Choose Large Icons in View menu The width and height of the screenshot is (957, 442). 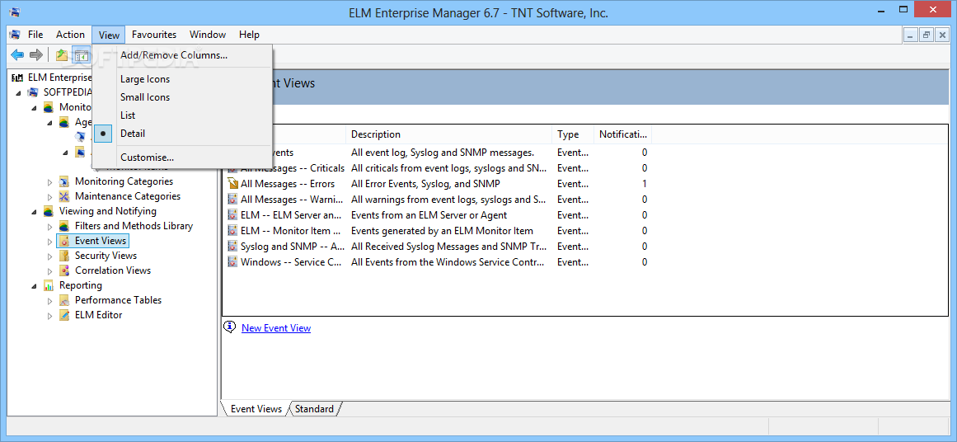tap(182, 79)
